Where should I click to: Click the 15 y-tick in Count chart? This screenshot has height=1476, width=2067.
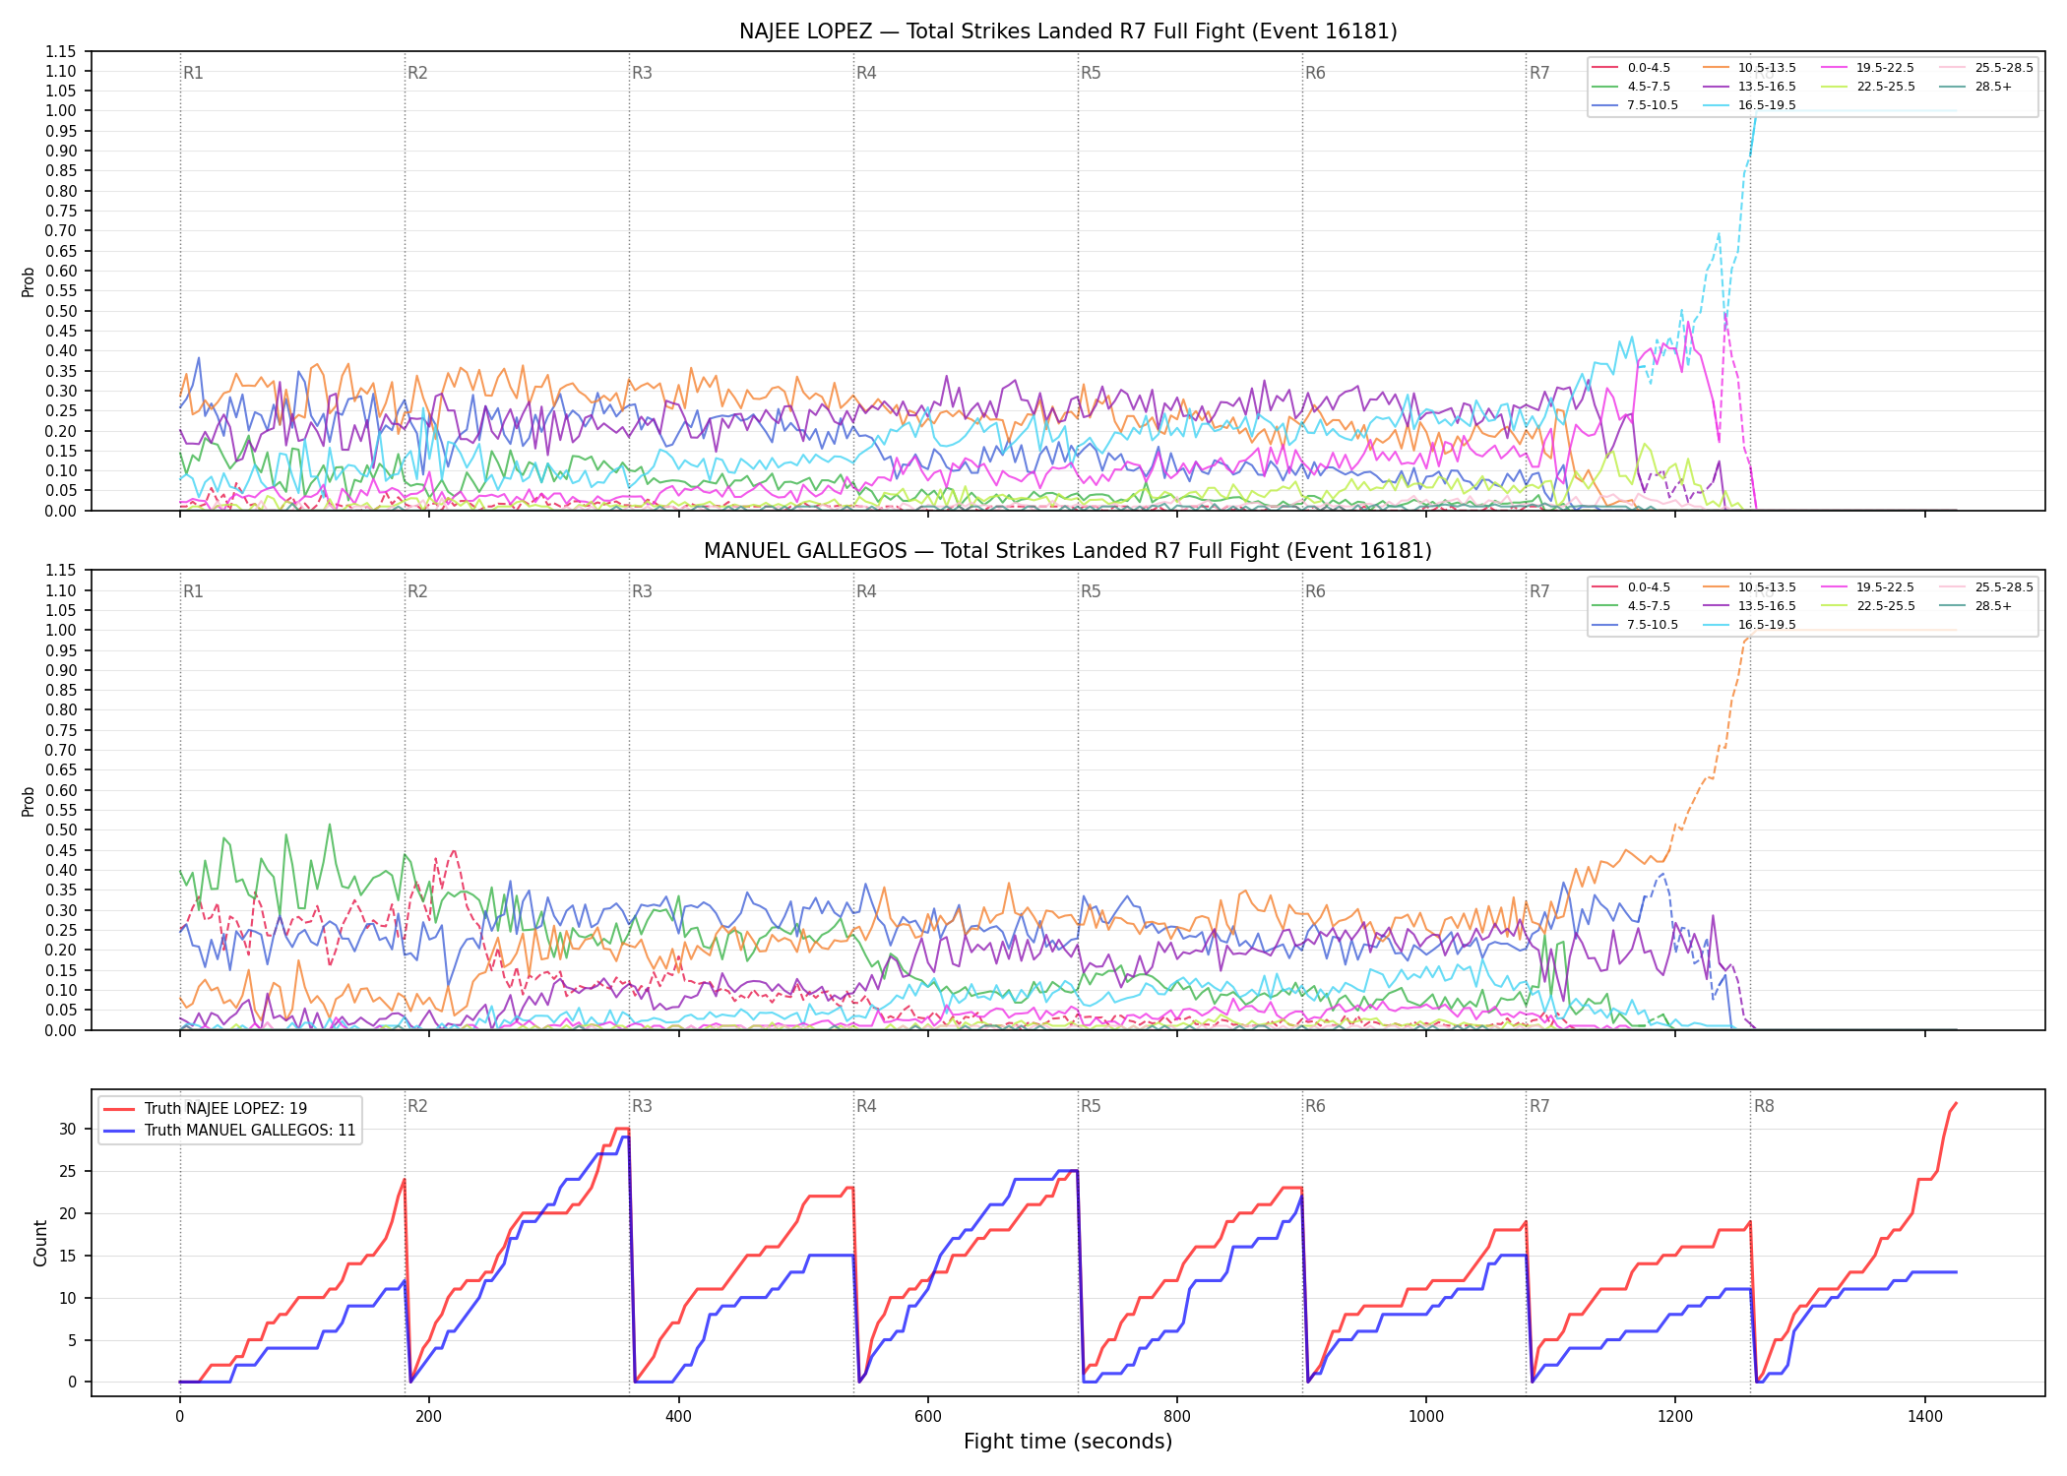[x=67, y=1256]
